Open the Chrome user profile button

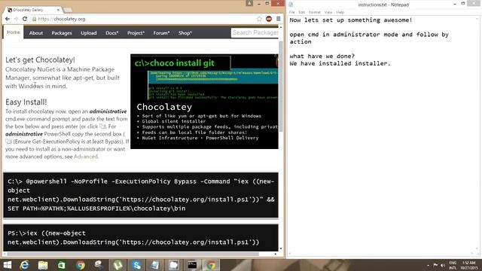point(249,3)
